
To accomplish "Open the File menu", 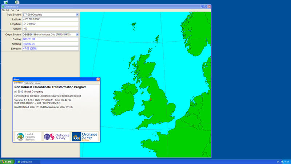I will pos(3,10).
